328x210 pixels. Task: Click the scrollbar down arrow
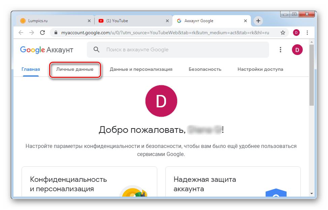click(x=312, y=194)
